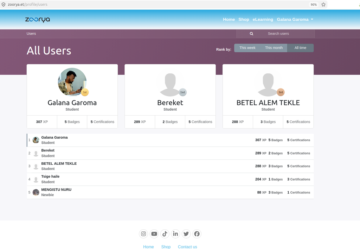Open Galana Garoma's large profile photo
This screenshot has width=360, height=249.
pos(72,82)
